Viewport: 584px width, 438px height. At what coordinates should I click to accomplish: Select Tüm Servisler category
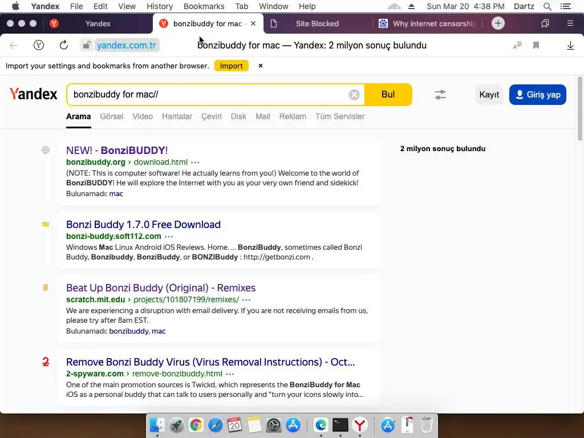click(x=340, y=116)
